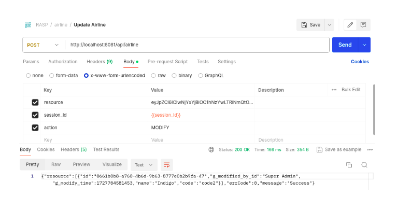The height and width of the screenshot is (224, 397).
Task: Select the GraphQL body type
Action: pos(201,76)
